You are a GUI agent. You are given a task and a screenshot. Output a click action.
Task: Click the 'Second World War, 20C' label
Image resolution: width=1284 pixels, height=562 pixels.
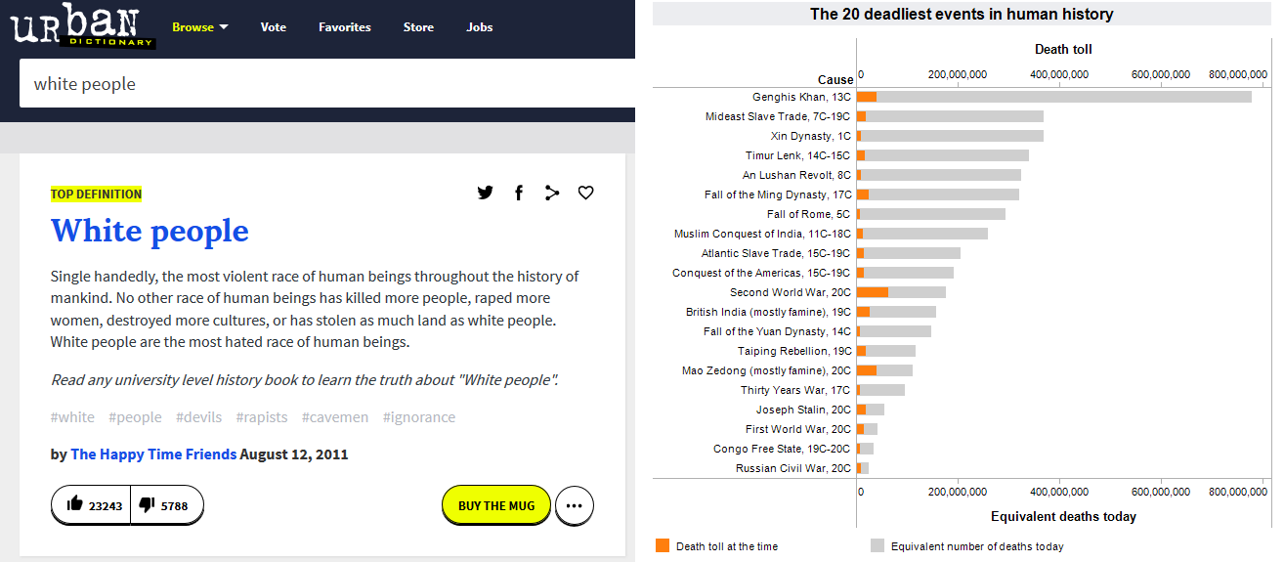(x=791, y=292)
